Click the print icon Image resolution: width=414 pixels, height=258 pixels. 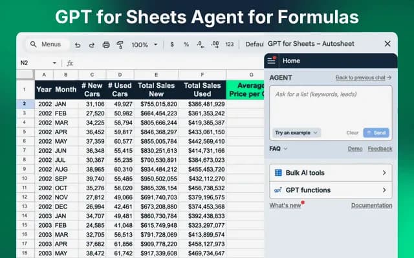pyautogui.click(x=106, y=45)
